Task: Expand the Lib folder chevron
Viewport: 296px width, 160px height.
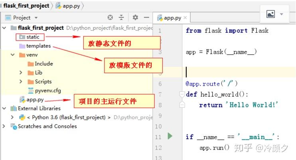Action: coord(21,72)
